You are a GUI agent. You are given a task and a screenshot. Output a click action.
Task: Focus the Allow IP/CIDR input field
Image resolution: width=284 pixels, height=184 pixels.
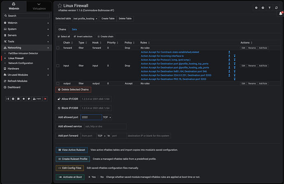(x=95, y=99)
